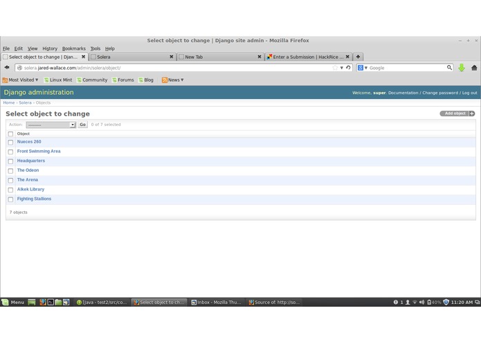This screenshot has height=342, width=481.
Task: Go to the browser home page icon
Action: pyautogui.click(x=474, y=68)
